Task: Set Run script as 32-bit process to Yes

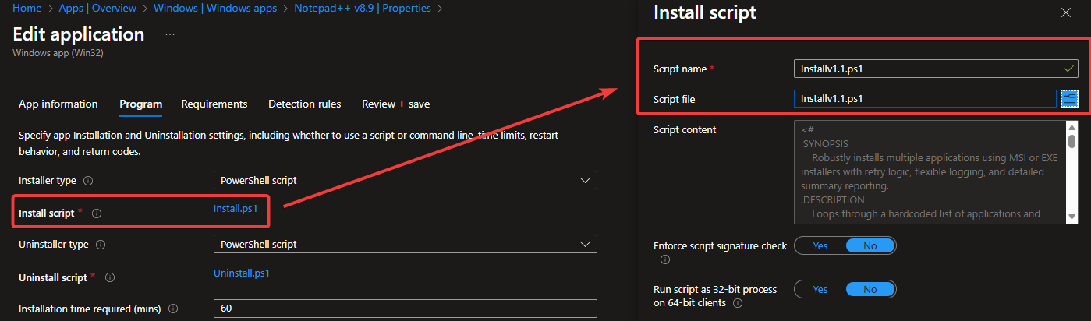Action: [820, 289]
